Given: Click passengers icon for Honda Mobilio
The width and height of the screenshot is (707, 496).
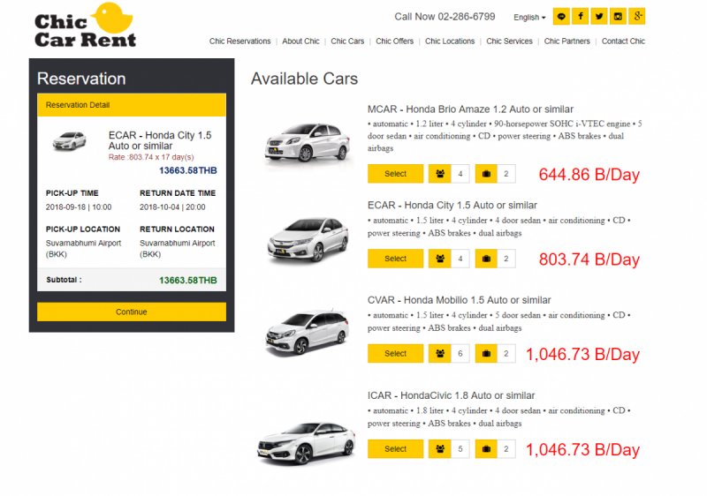Looking at the screenshot, I should coord(439,354).
